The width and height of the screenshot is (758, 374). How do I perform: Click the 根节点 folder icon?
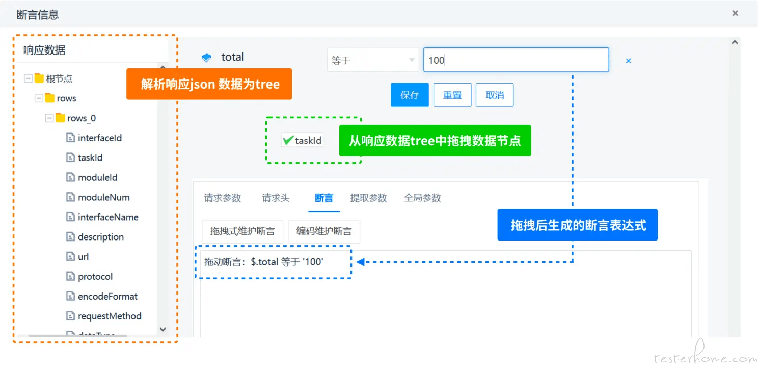point(39,78)
